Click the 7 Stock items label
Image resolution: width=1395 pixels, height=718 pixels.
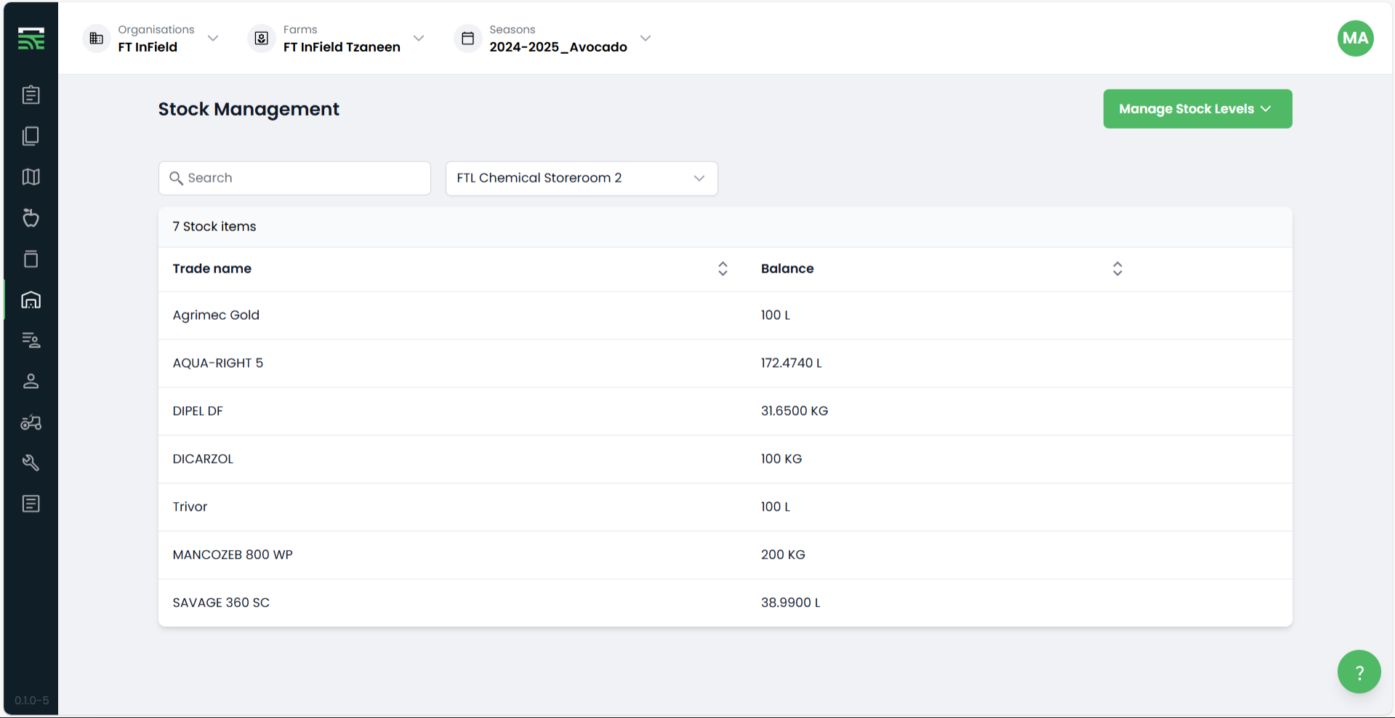tap(214, 227)
